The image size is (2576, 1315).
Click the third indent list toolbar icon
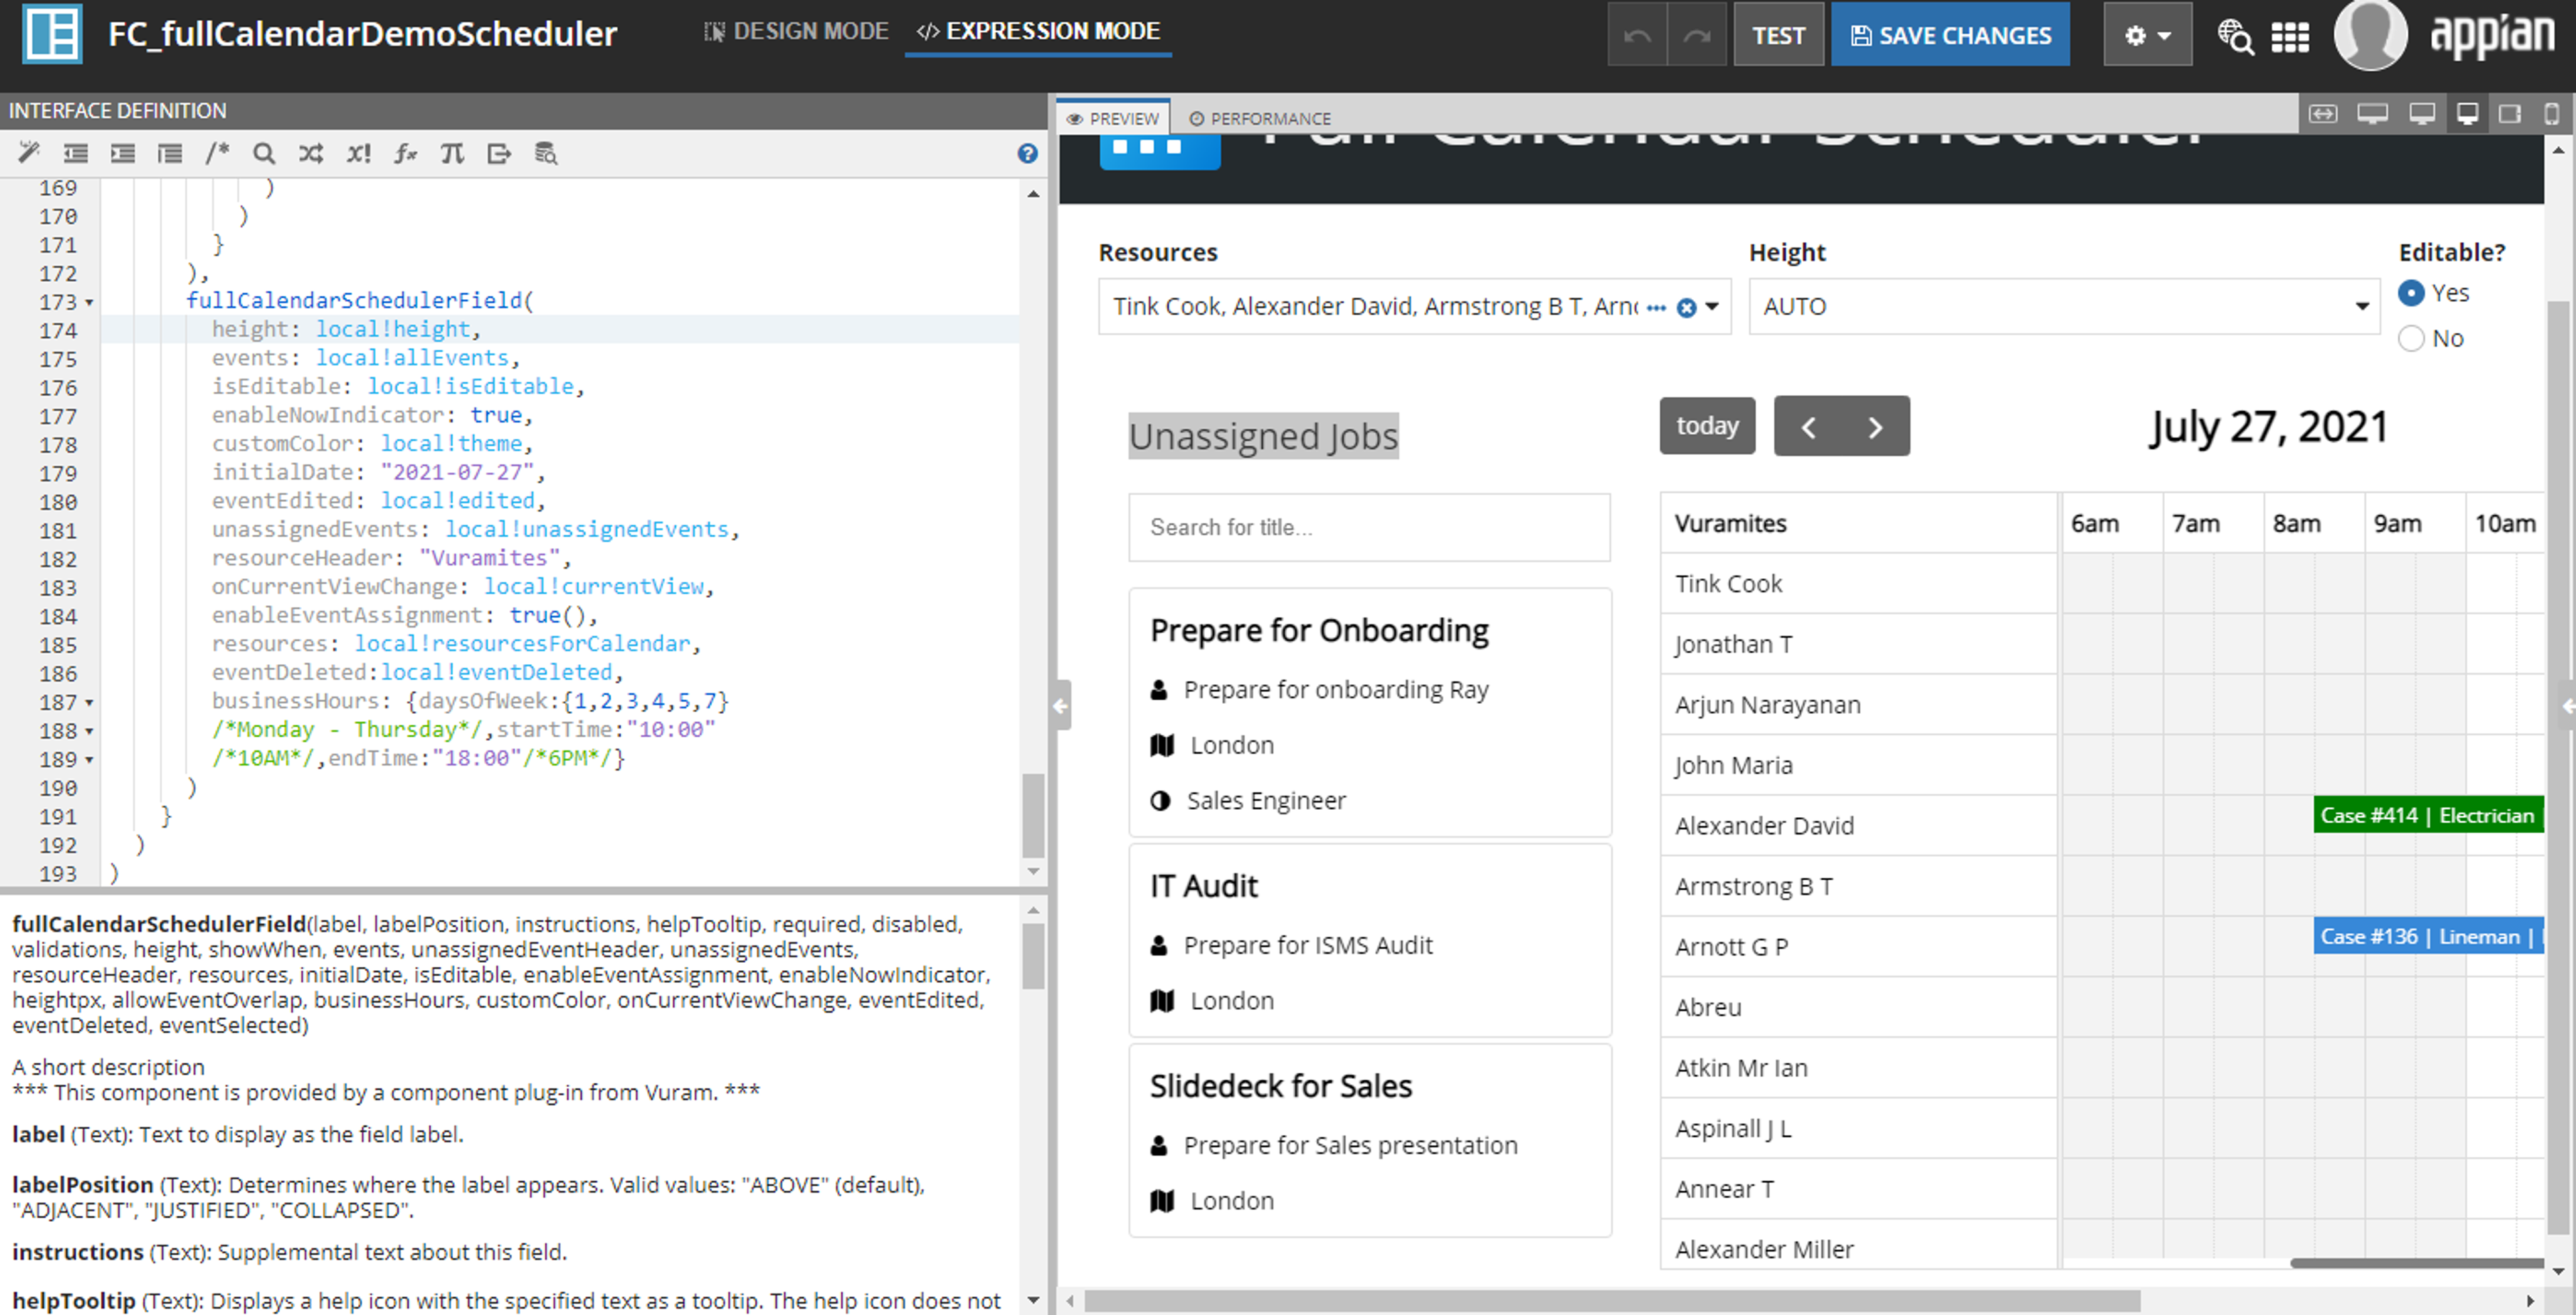click(170, 153)
